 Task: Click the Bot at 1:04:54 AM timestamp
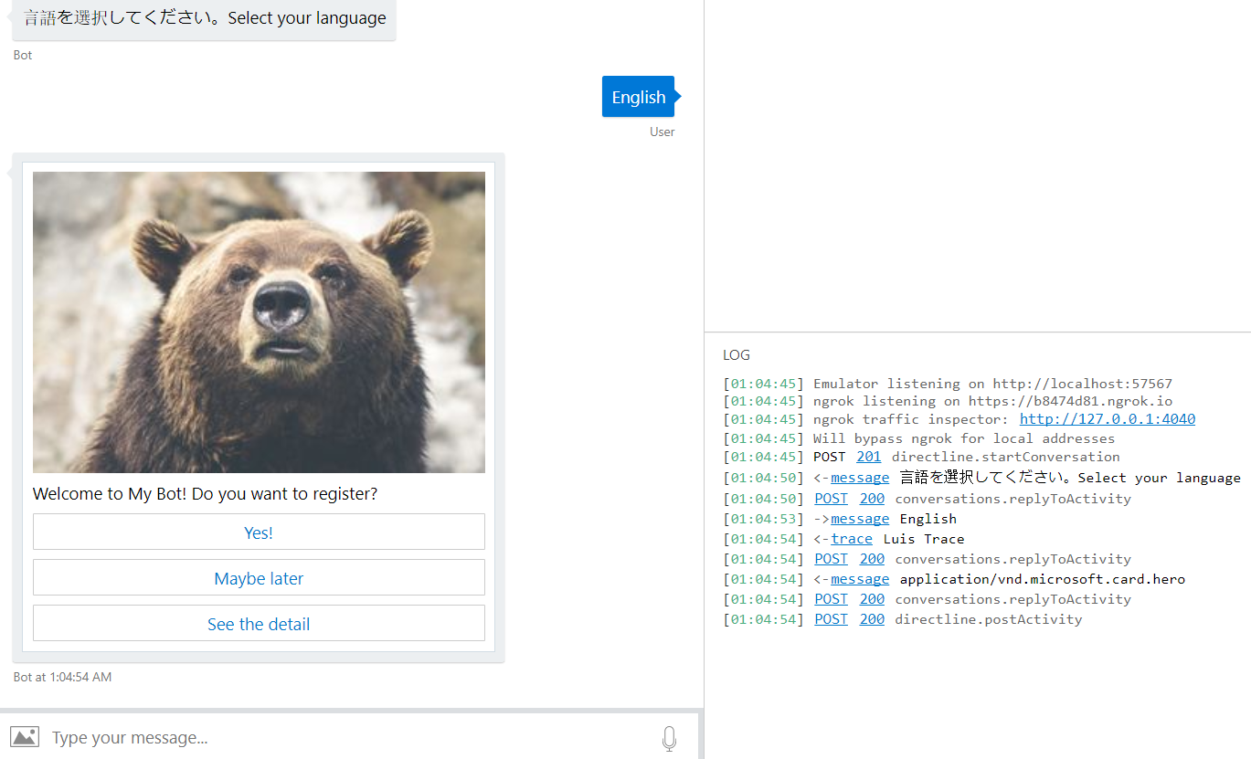tap(62, 677)
